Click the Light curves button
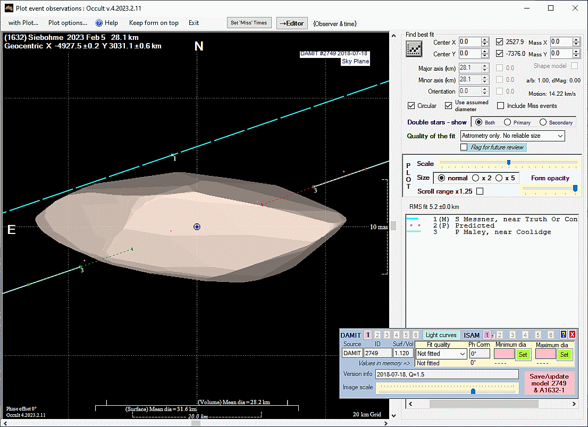The height and width of the screenshot is (427, 588). pyautogui.click(x=441, y=335)
